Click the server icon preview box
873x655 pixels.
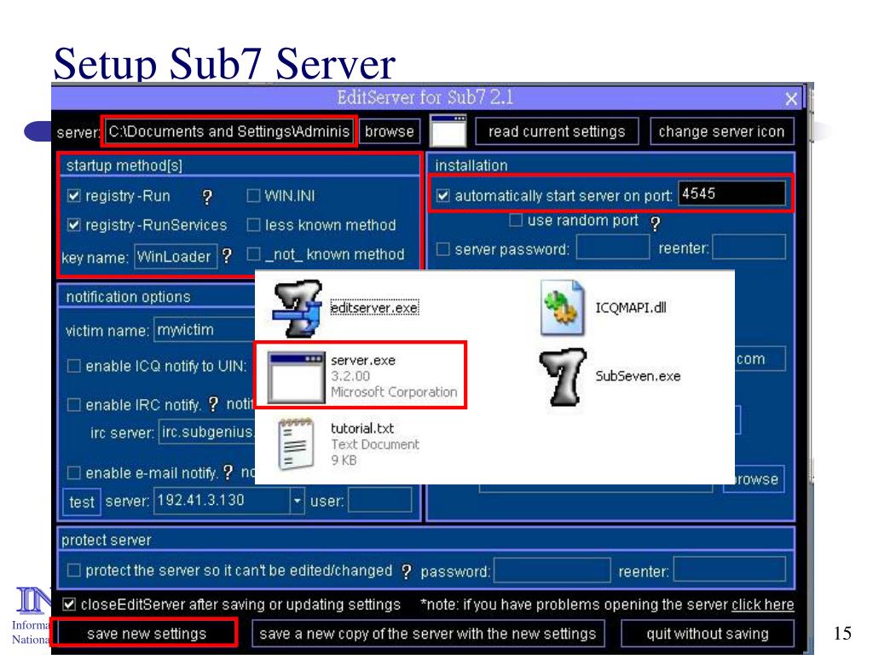(x=448, y=131)
